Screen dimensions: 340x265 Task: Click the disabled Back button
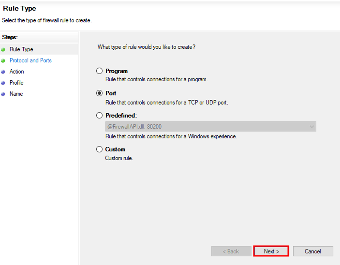[x=231, y=251]
